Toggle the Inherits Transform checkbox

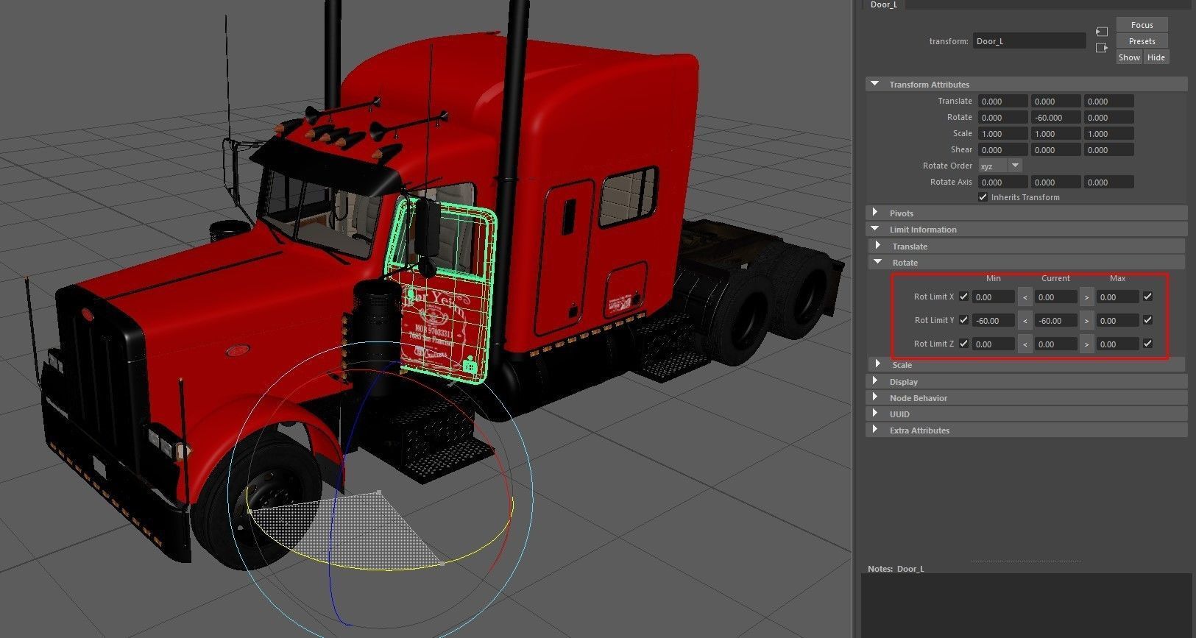click(x=983, y=197)
